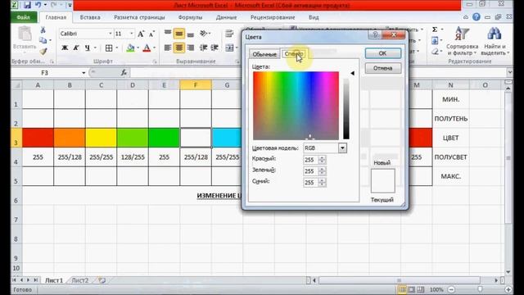Click the Cut scissors icon
This screenshot has height=295, width=524.
click(43, 30)
